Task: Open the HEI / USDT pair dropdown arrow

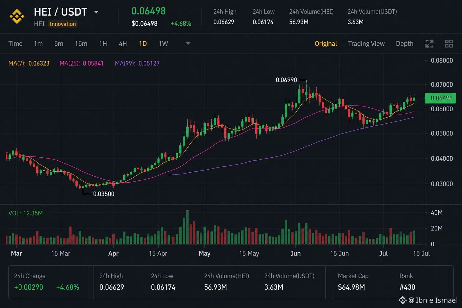Action: [96, 12]
